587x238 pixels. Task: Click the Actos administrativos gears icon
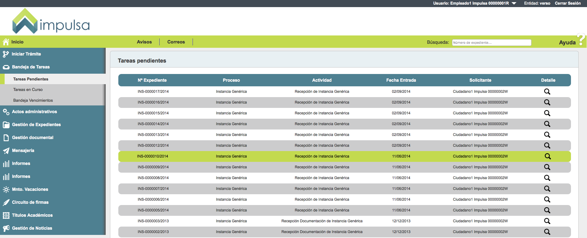click(x=6, y=112)
